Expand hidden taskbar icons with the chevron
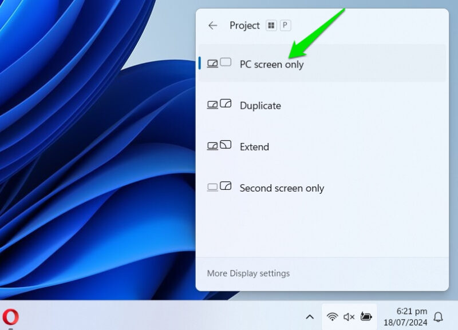Viewport: 458px width, 330px height. (x=310, y=316)
